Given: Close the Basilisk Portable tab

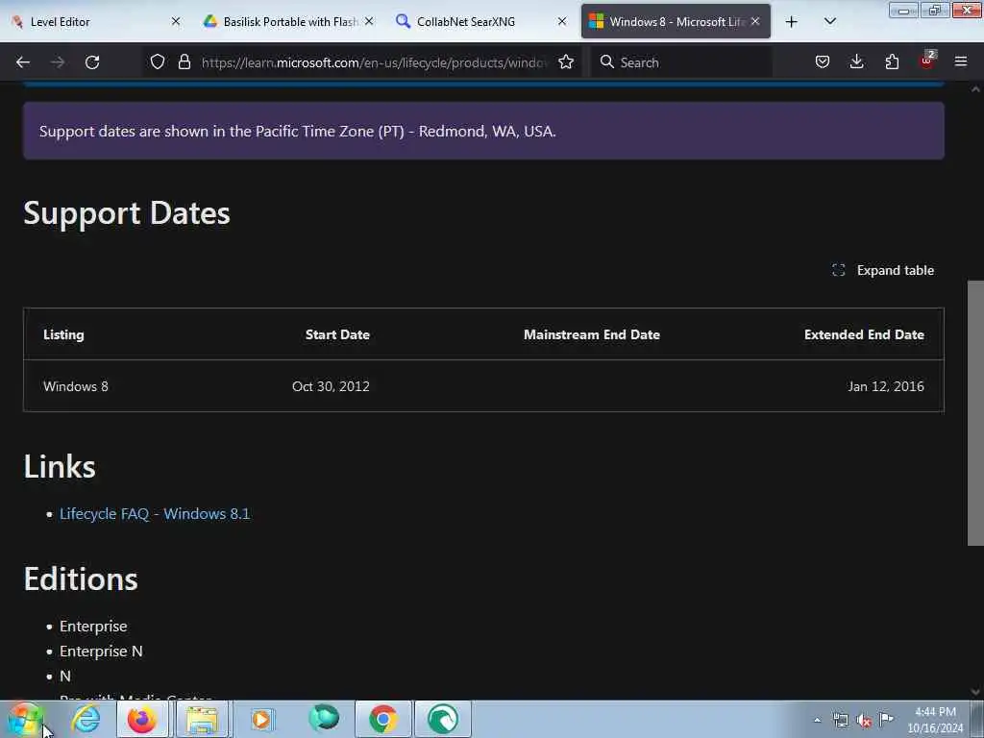Looking at the screenshot, I should coord(369,22).
